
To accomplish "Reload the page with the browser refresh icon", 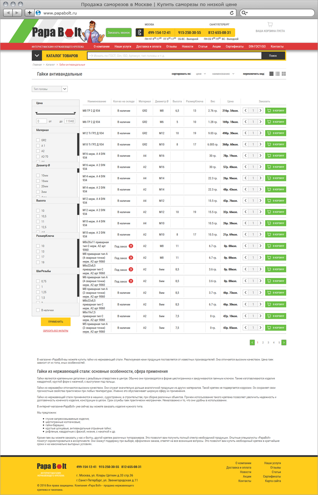I will [232, 13].
